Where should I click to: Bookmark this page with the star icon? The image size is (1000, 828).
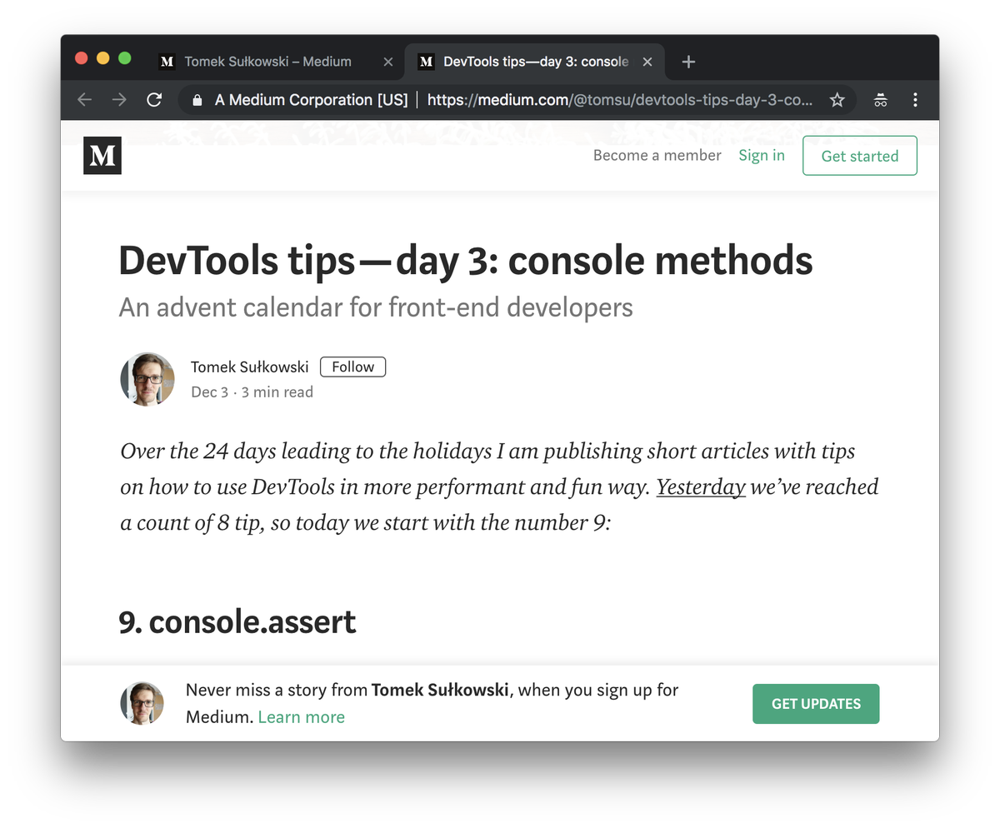[x=837, y=100]
